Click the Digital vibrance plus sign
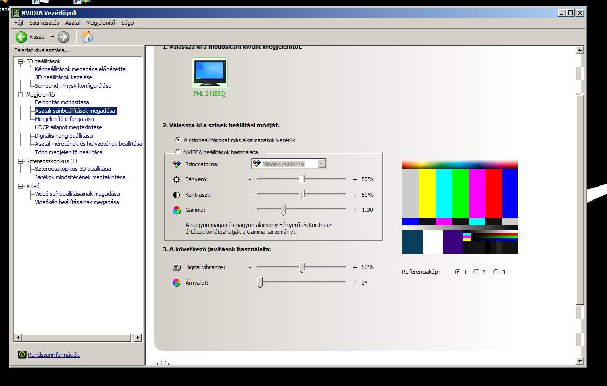Image resolution: width=607 pixels, height=386 pixels. click(x=355, y=267)
